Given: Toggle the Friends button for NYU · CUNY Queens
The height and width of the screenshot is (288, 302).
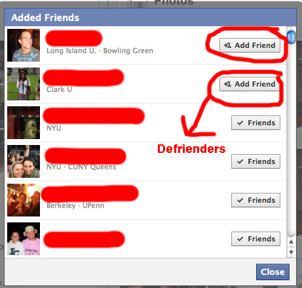Looking at the screenshot, I should click(x=255, y=161).
